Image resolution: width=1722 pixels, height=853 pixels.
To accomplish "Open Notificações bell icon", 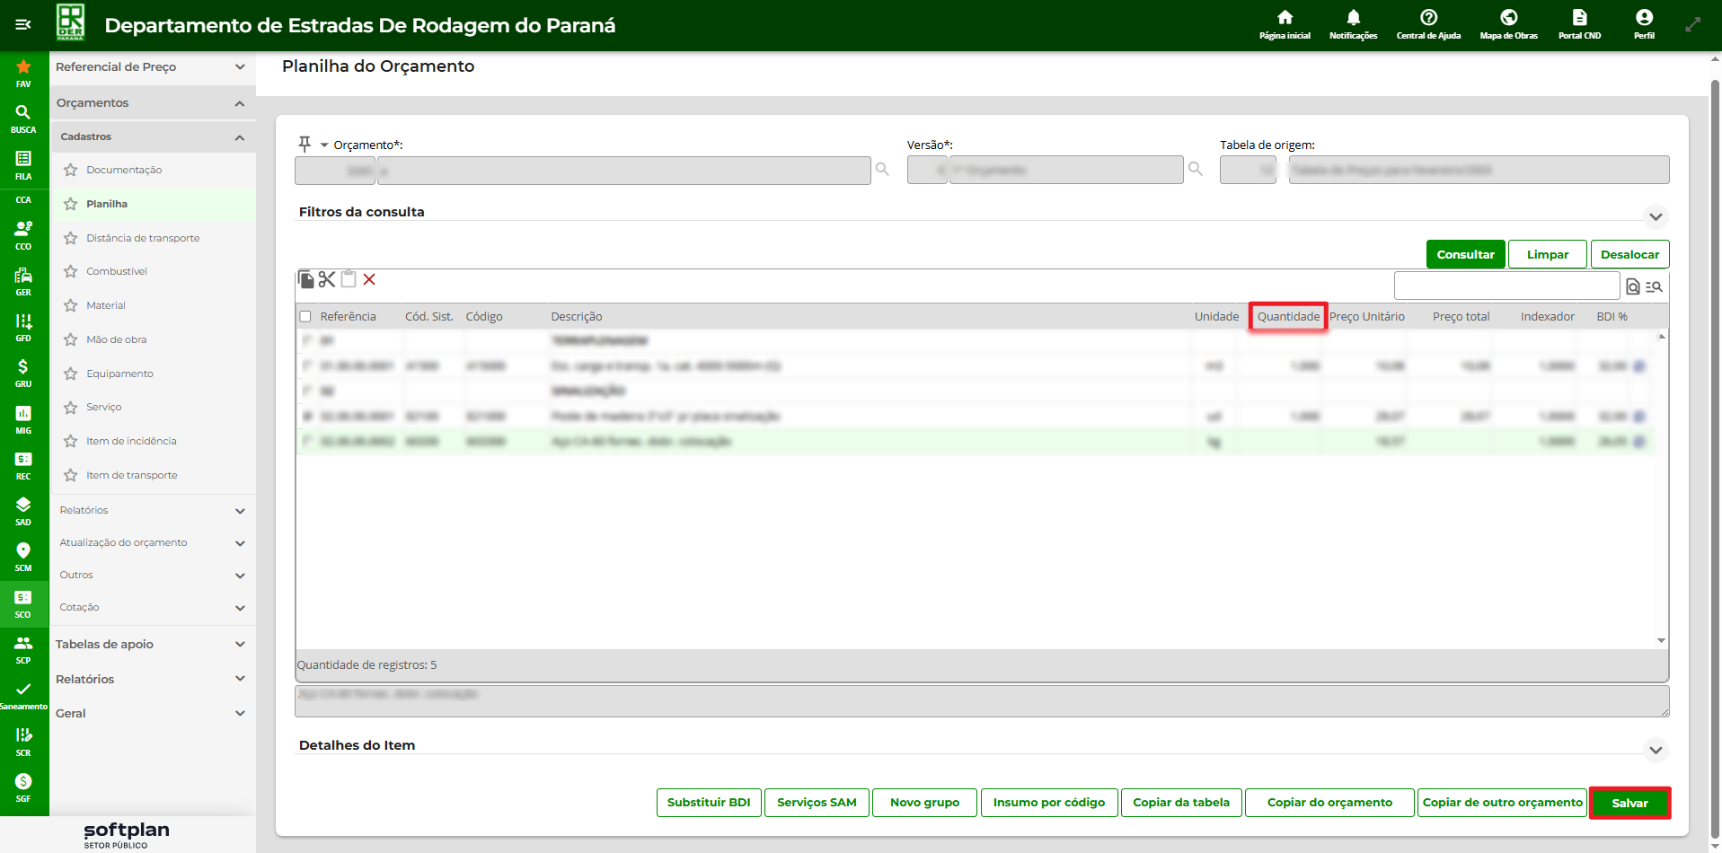I will coord(1353,24).
